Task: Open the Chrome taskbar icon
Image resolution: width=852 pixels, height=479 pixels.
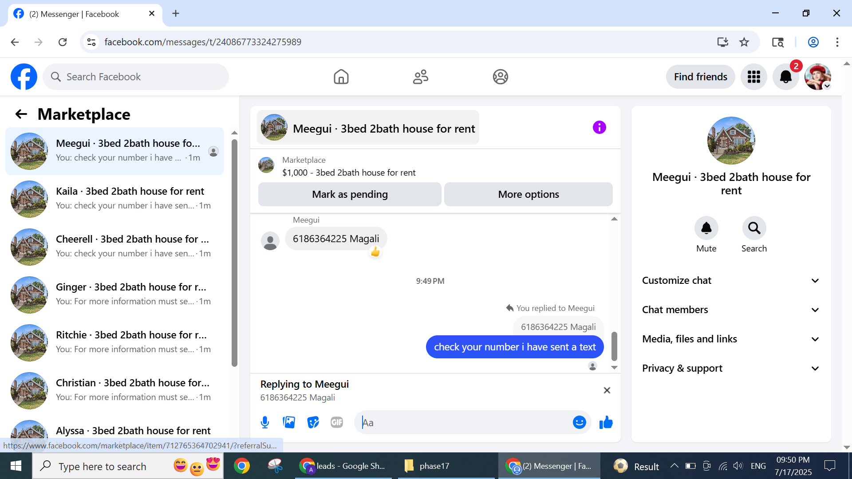Action: point(242,466)
